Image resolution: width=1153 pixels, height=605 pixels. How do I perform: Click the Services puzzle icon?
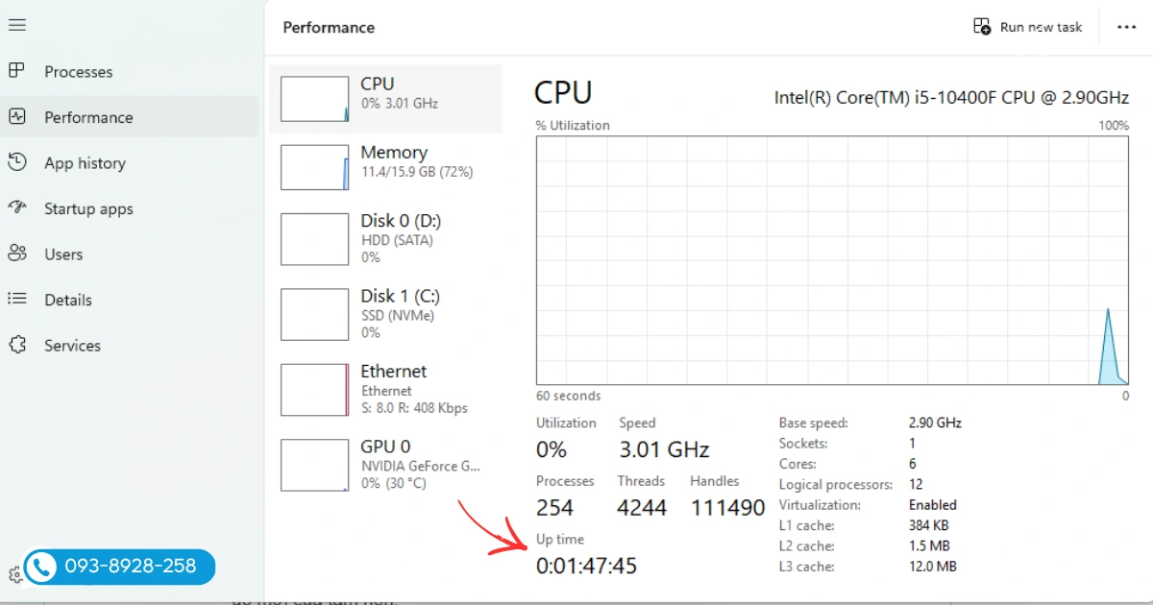pyautogui.click(x=17, y=345)
